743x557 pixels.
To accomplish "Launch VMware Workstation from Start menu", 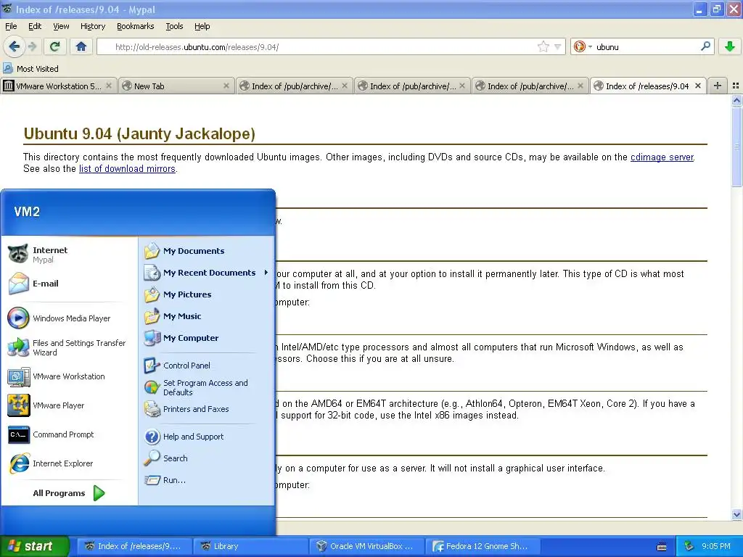I will [x=69, y=376].
